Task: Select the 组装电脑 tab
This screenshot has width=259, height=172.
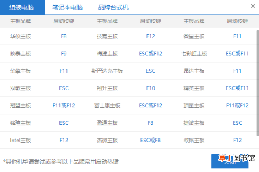Action: [22, 7]
